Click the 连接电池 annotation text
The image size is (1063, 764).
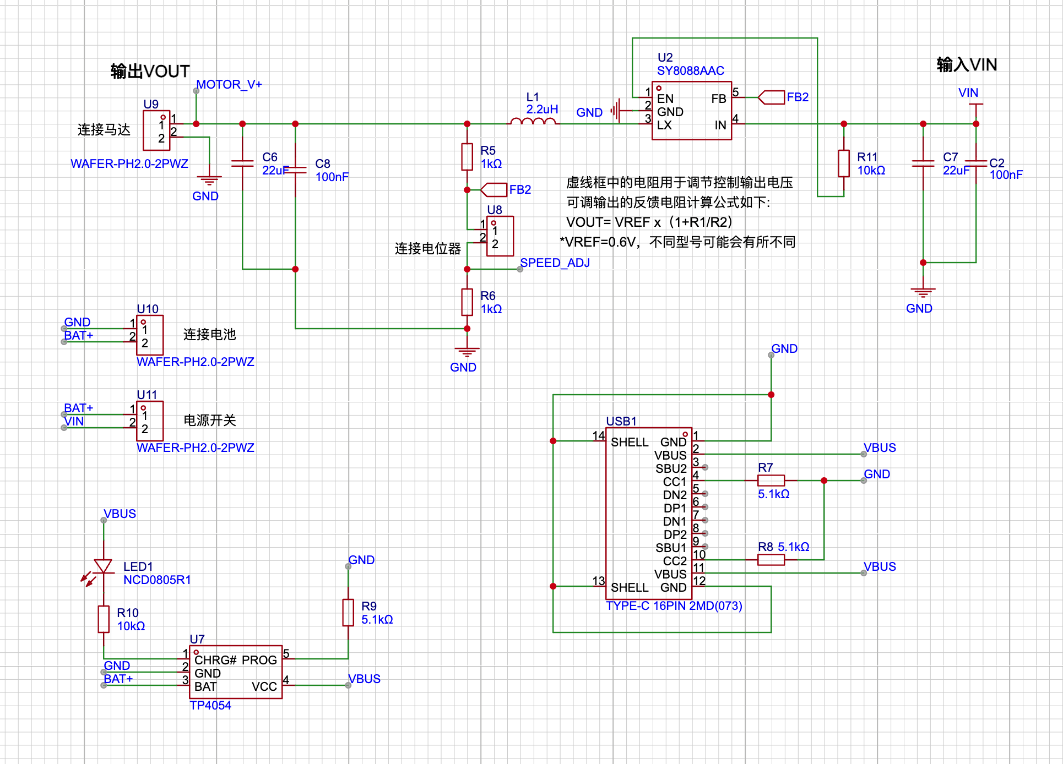pos(209,334)
